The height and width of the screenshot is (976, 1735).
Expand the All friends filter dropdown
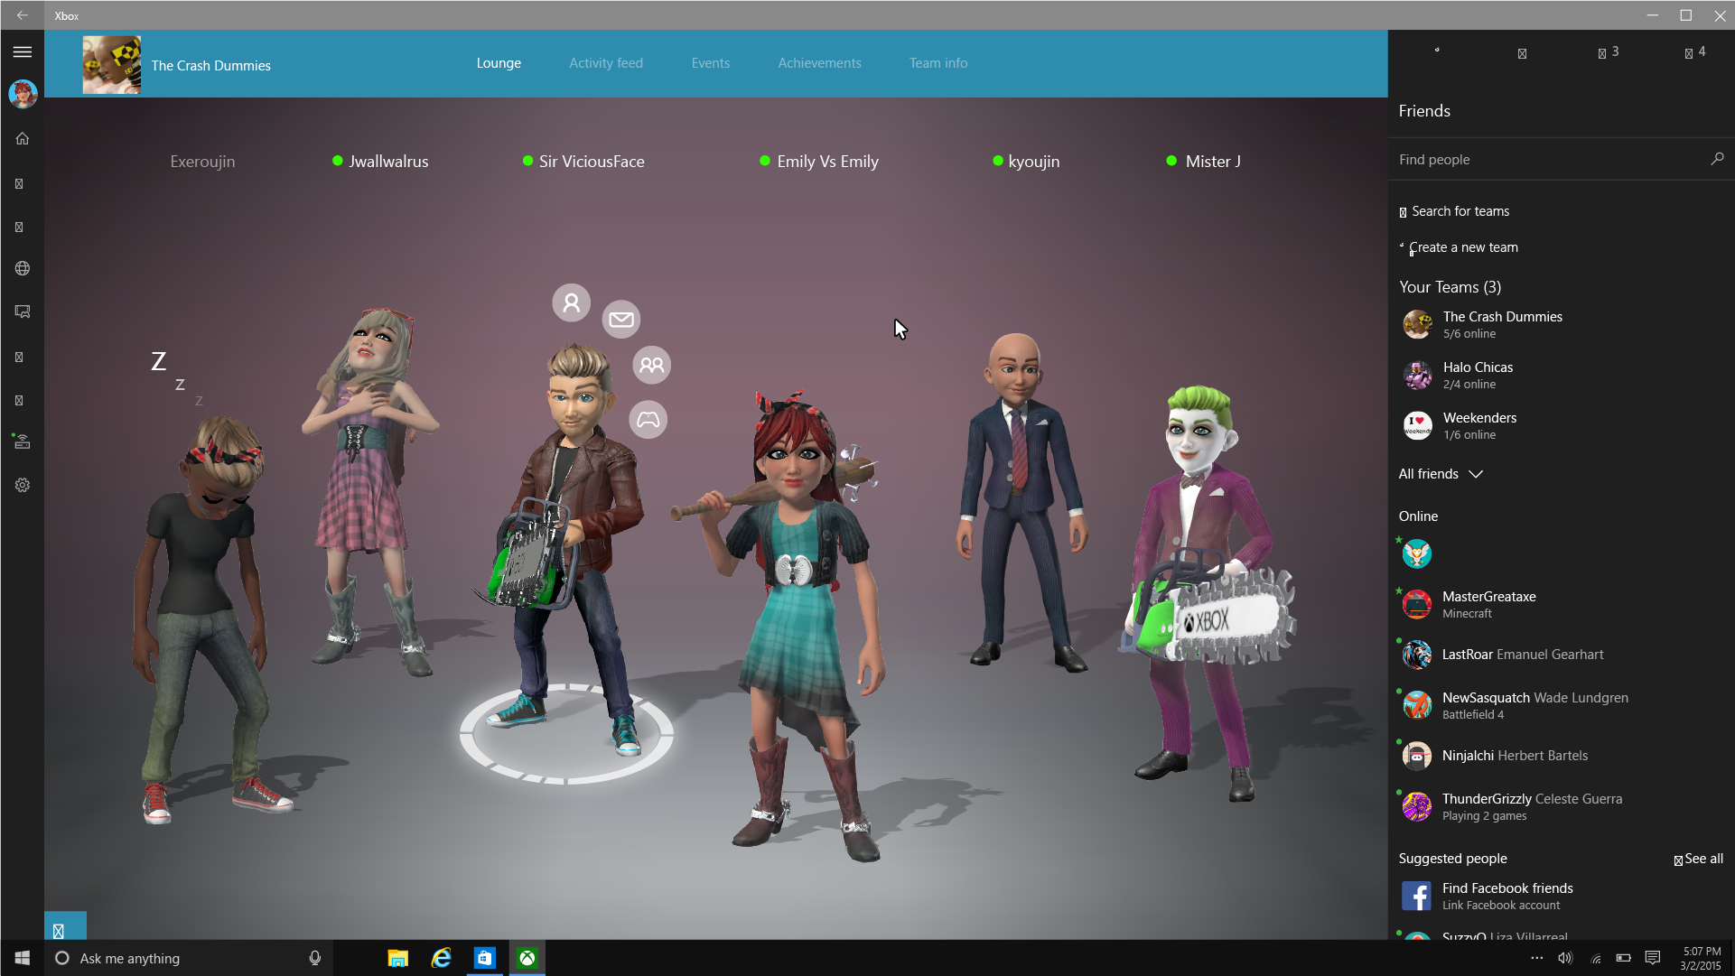click(1441, 474)
